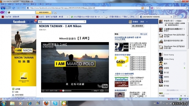Image resolution: width=189 pixels, height=106 pixels.
Task: Open search engine dropdown beside Yahoo icon
Action: click(154, 8)
